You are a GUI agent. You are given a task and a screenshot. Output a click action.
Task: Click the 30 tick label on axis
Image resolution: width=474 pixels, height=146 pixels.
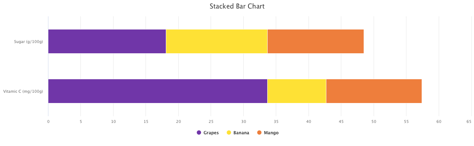(x=243, y=121)
